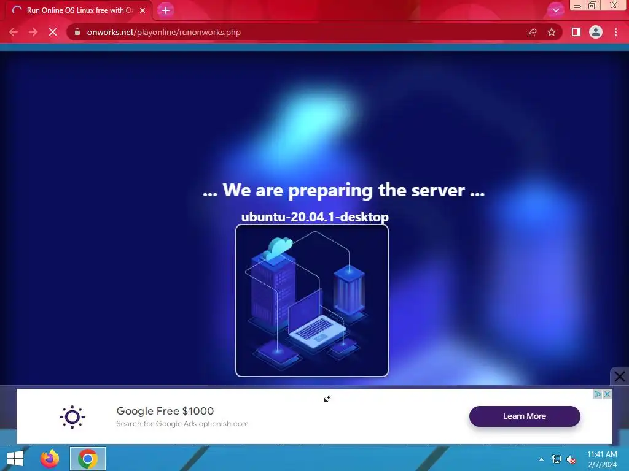Screen dimensions: 629x471
Task: Go forward to the next page
Action: point(33,32)
